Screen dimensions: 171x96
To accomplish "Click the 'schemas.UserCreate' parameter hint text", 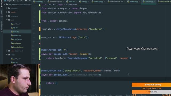I will click(87, 75).
